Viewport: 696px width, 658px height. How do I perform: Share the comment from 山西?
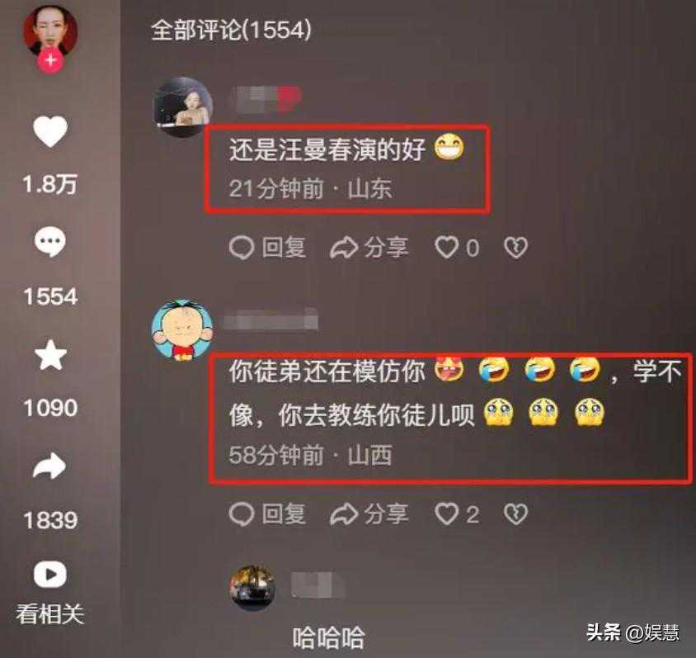[x=369, y=514]
